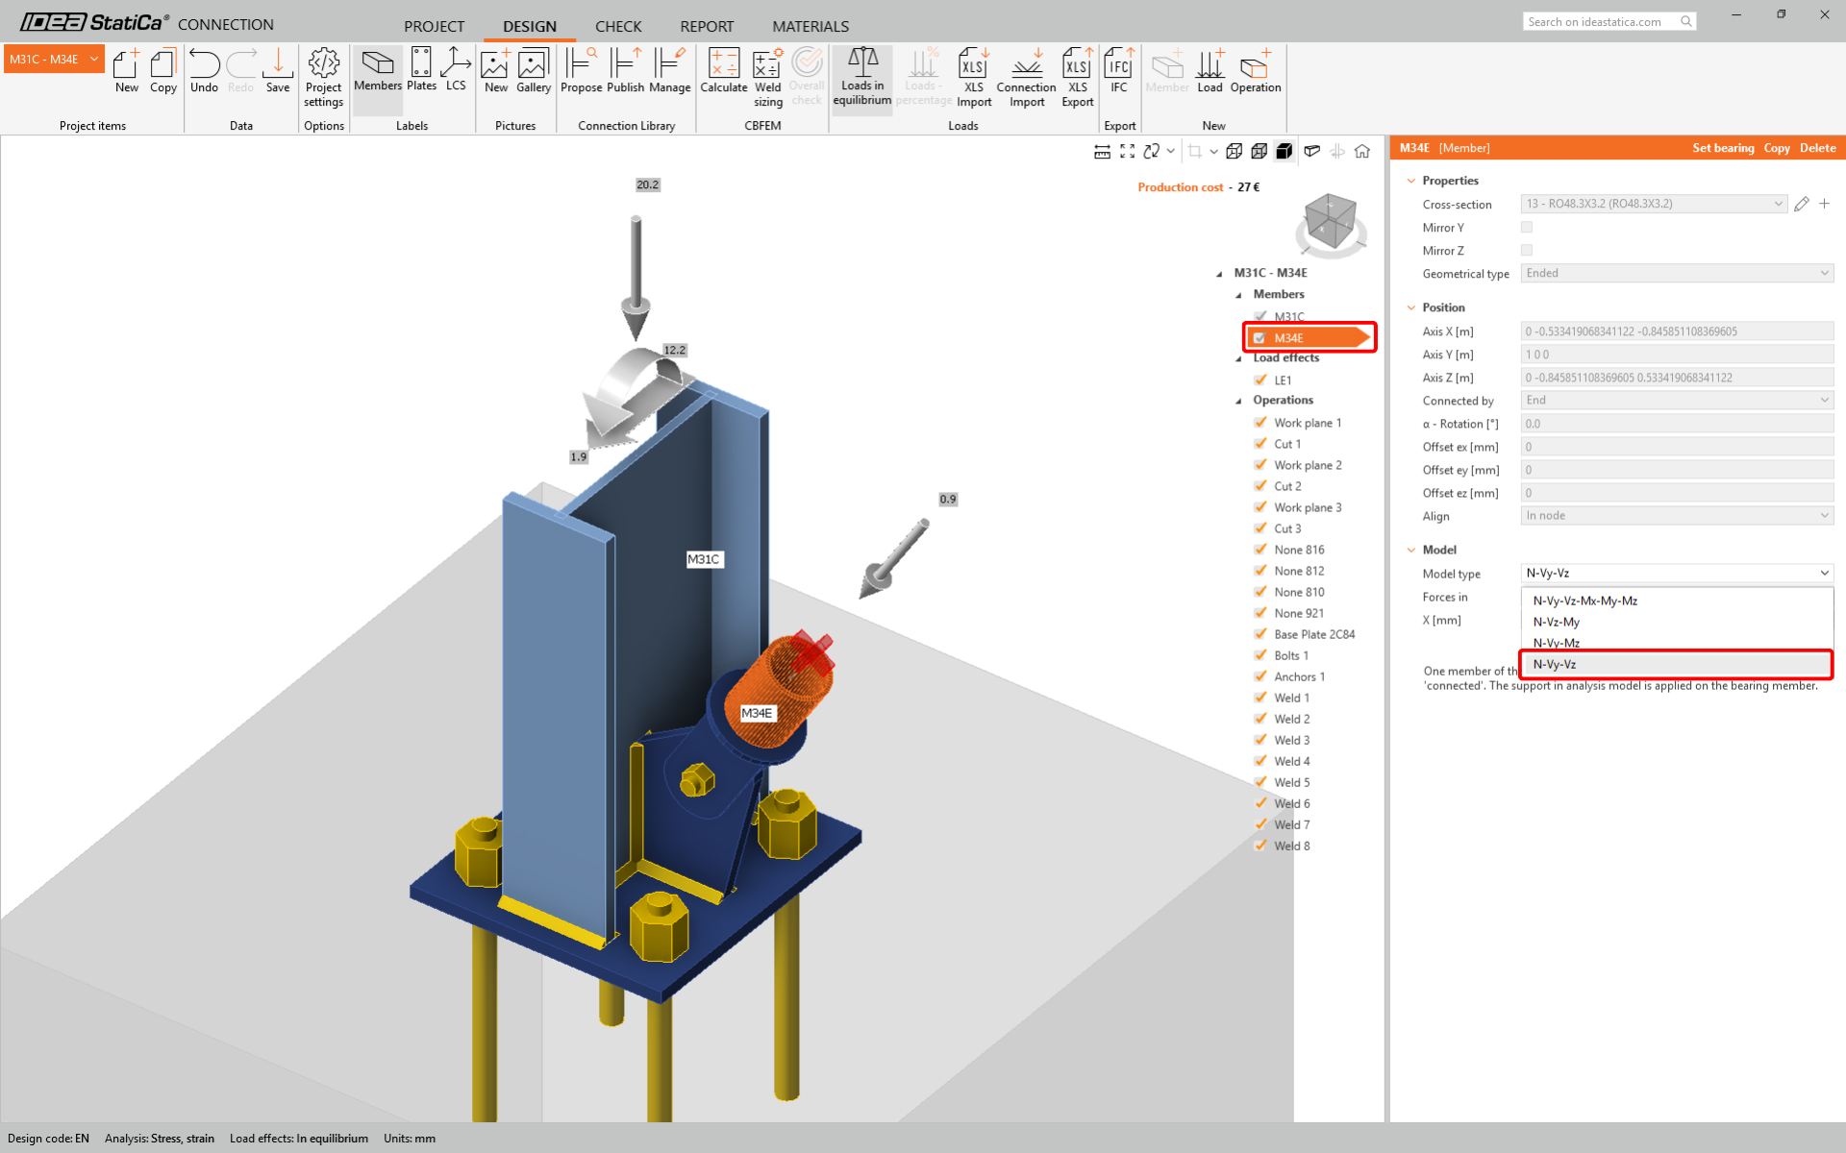Collapse the Operations tree section
Viewport: 1846px width, 1153px height.
[x=1238, y=401]
